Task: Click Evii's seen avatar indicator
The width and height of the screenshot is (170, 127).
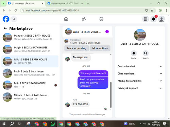Action: (56, 85)
